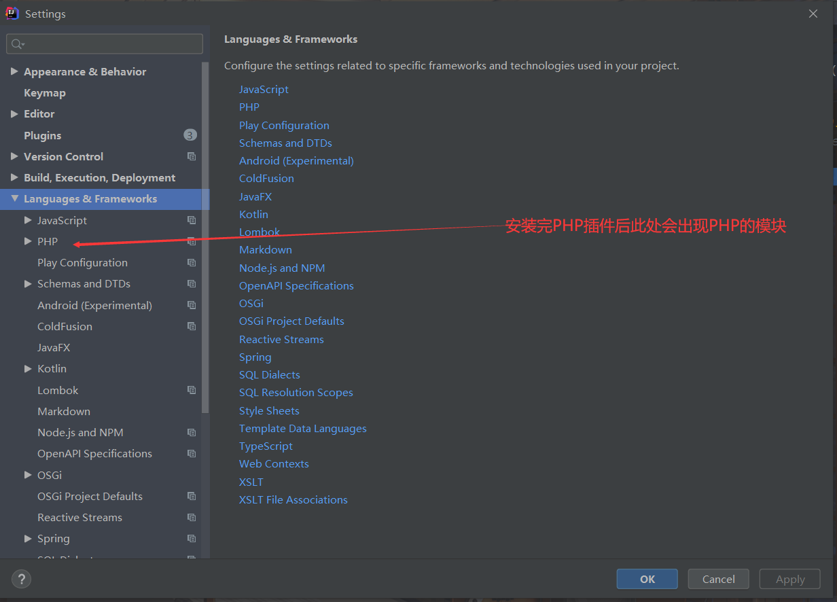Click the settings search input field
The width and height of the screenshot is (837, 602).
pos(105,44)
